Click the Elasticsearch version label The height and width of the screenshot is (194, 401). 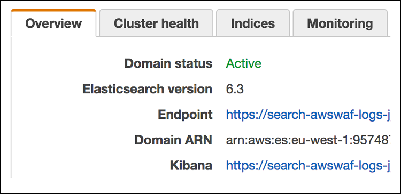pos(148,89)
